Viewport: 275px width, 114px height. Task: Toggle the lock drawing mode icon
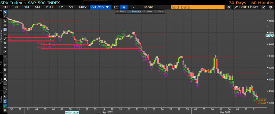click(x=5, y=97)
